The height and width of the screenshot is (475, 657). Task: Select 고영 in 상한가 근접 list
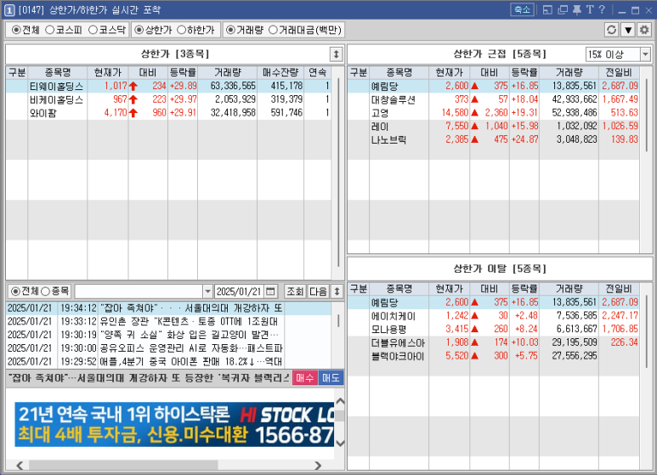pyautogui.click(x=494, y=113)
